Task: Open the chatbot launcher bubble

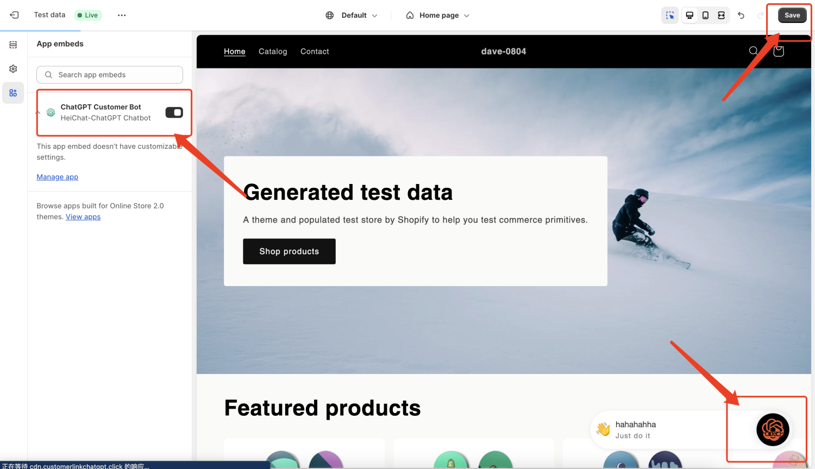Action: (x=773, y=429)
